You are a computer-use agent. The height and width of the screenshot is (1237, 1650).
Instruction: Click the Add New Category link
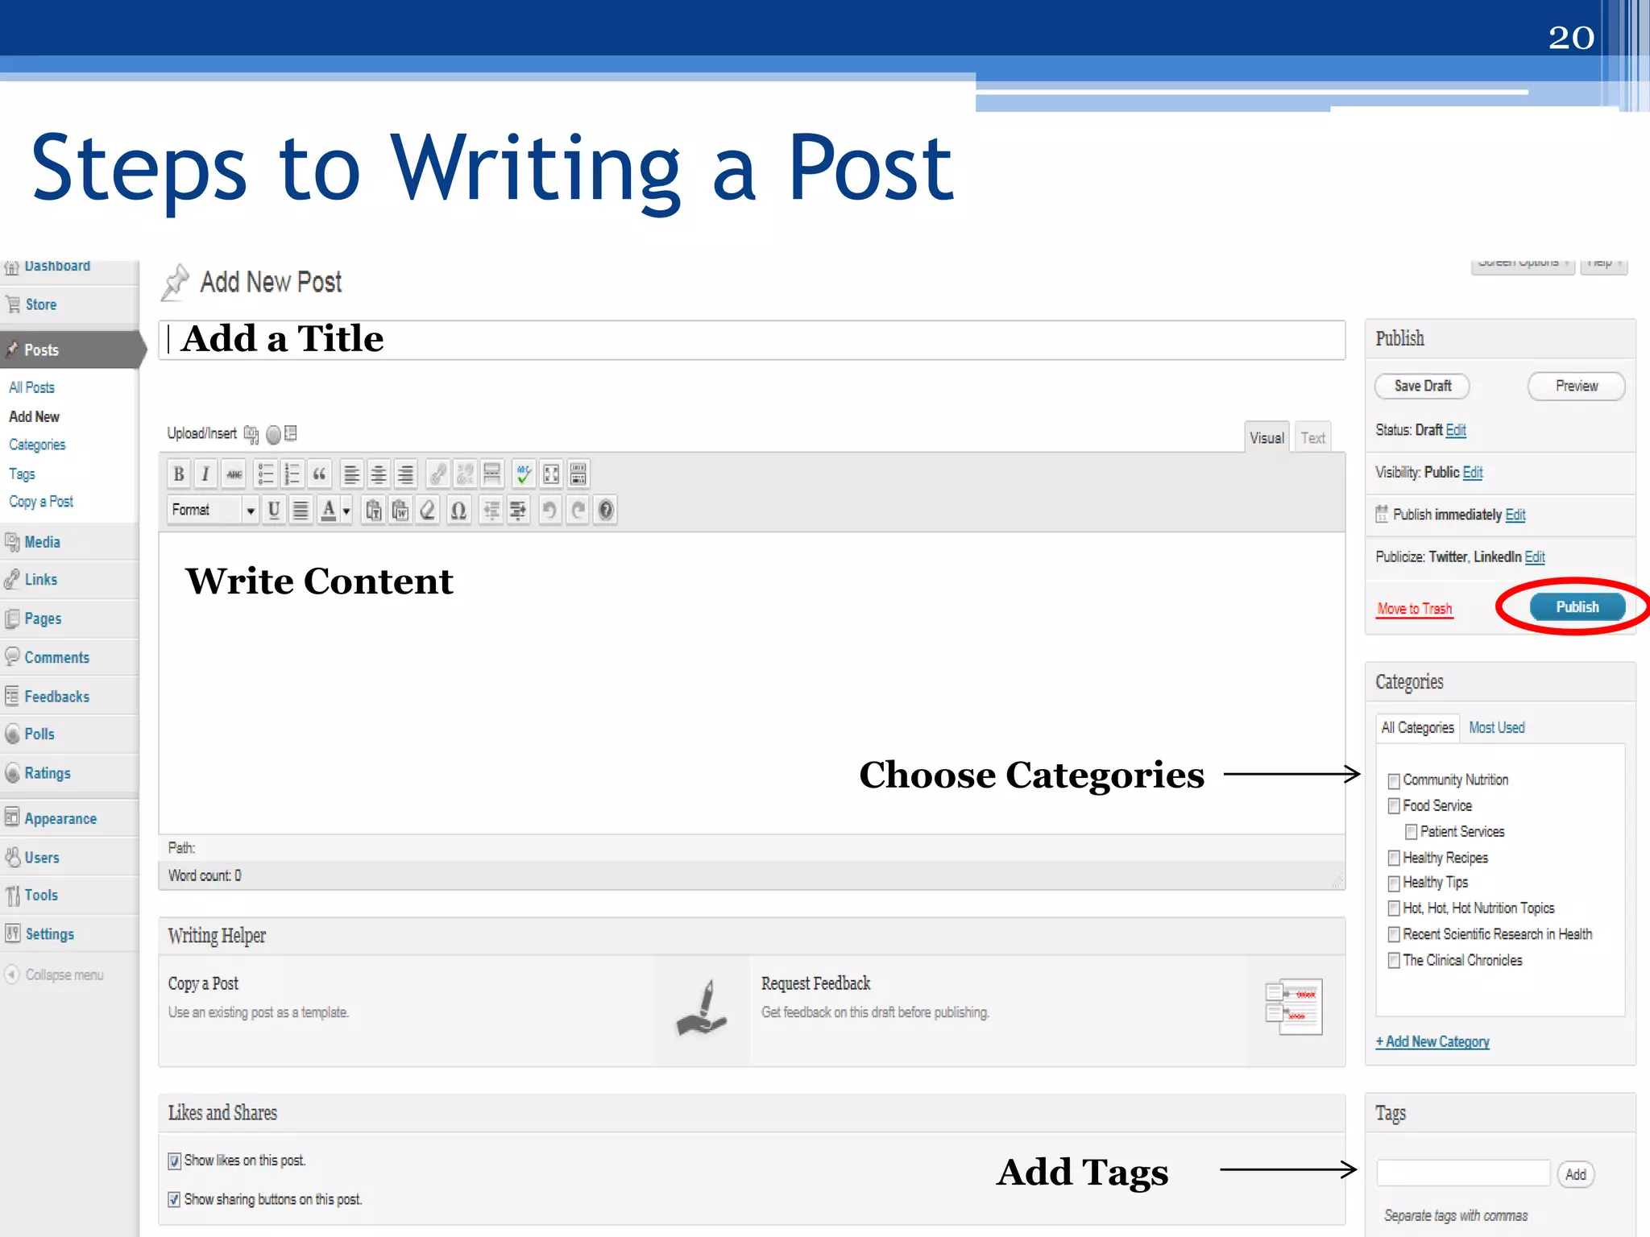[x=1432, y=1042]
